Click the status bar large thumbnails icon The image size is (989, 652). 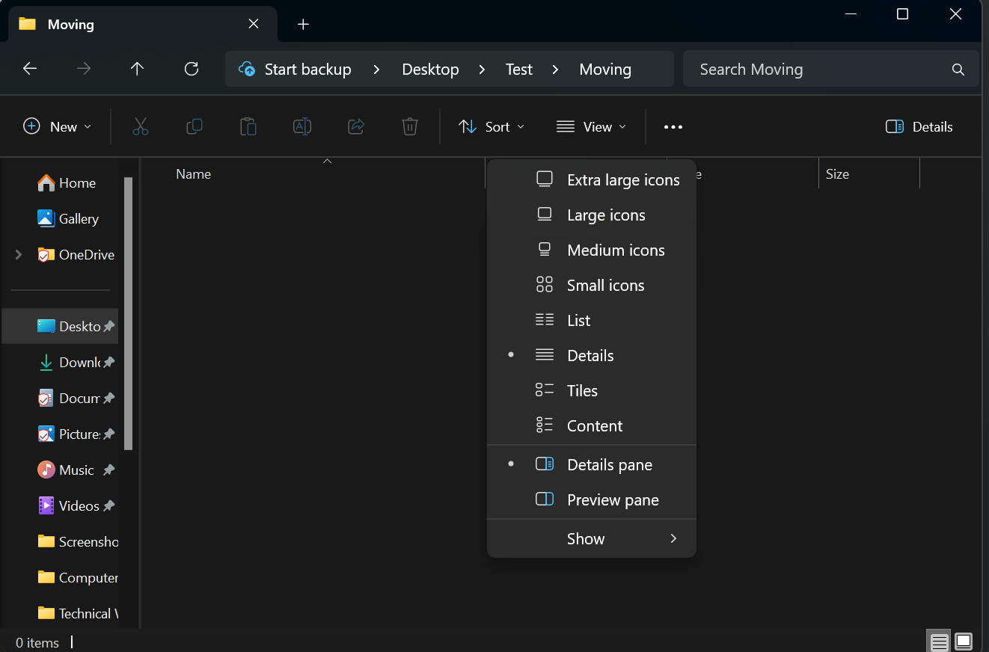click(964, 642)
